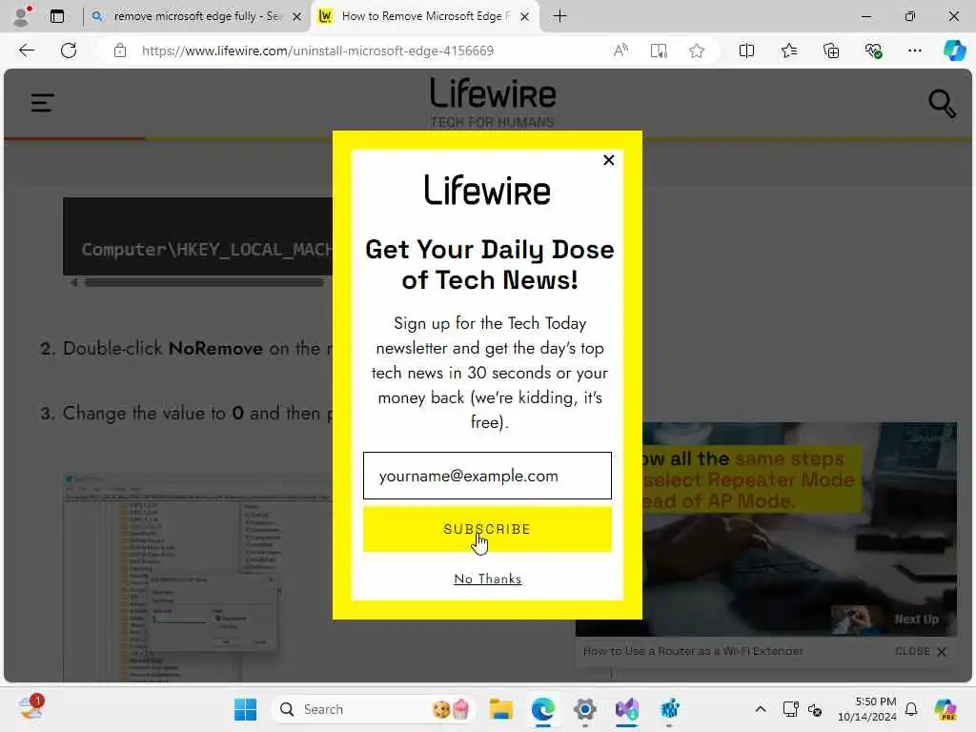The height and width of the screenshot is (732, 976).
Task: Go back to the previous page
Action: pos(27,51)
